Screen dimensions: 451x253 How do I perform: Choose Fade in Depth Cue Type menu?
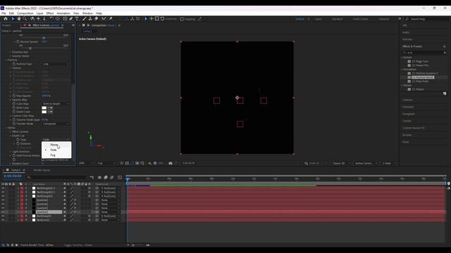[x=56, y=150]
